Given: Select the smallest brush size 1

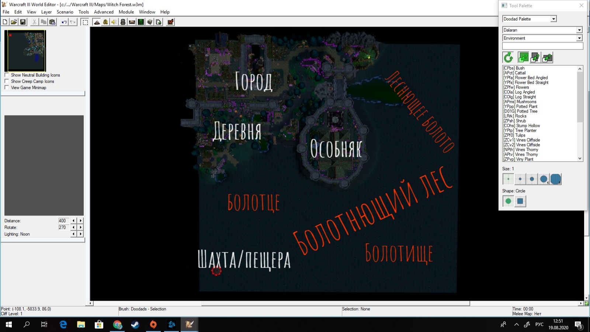Looking at the screenshot, I should point(508,179).
